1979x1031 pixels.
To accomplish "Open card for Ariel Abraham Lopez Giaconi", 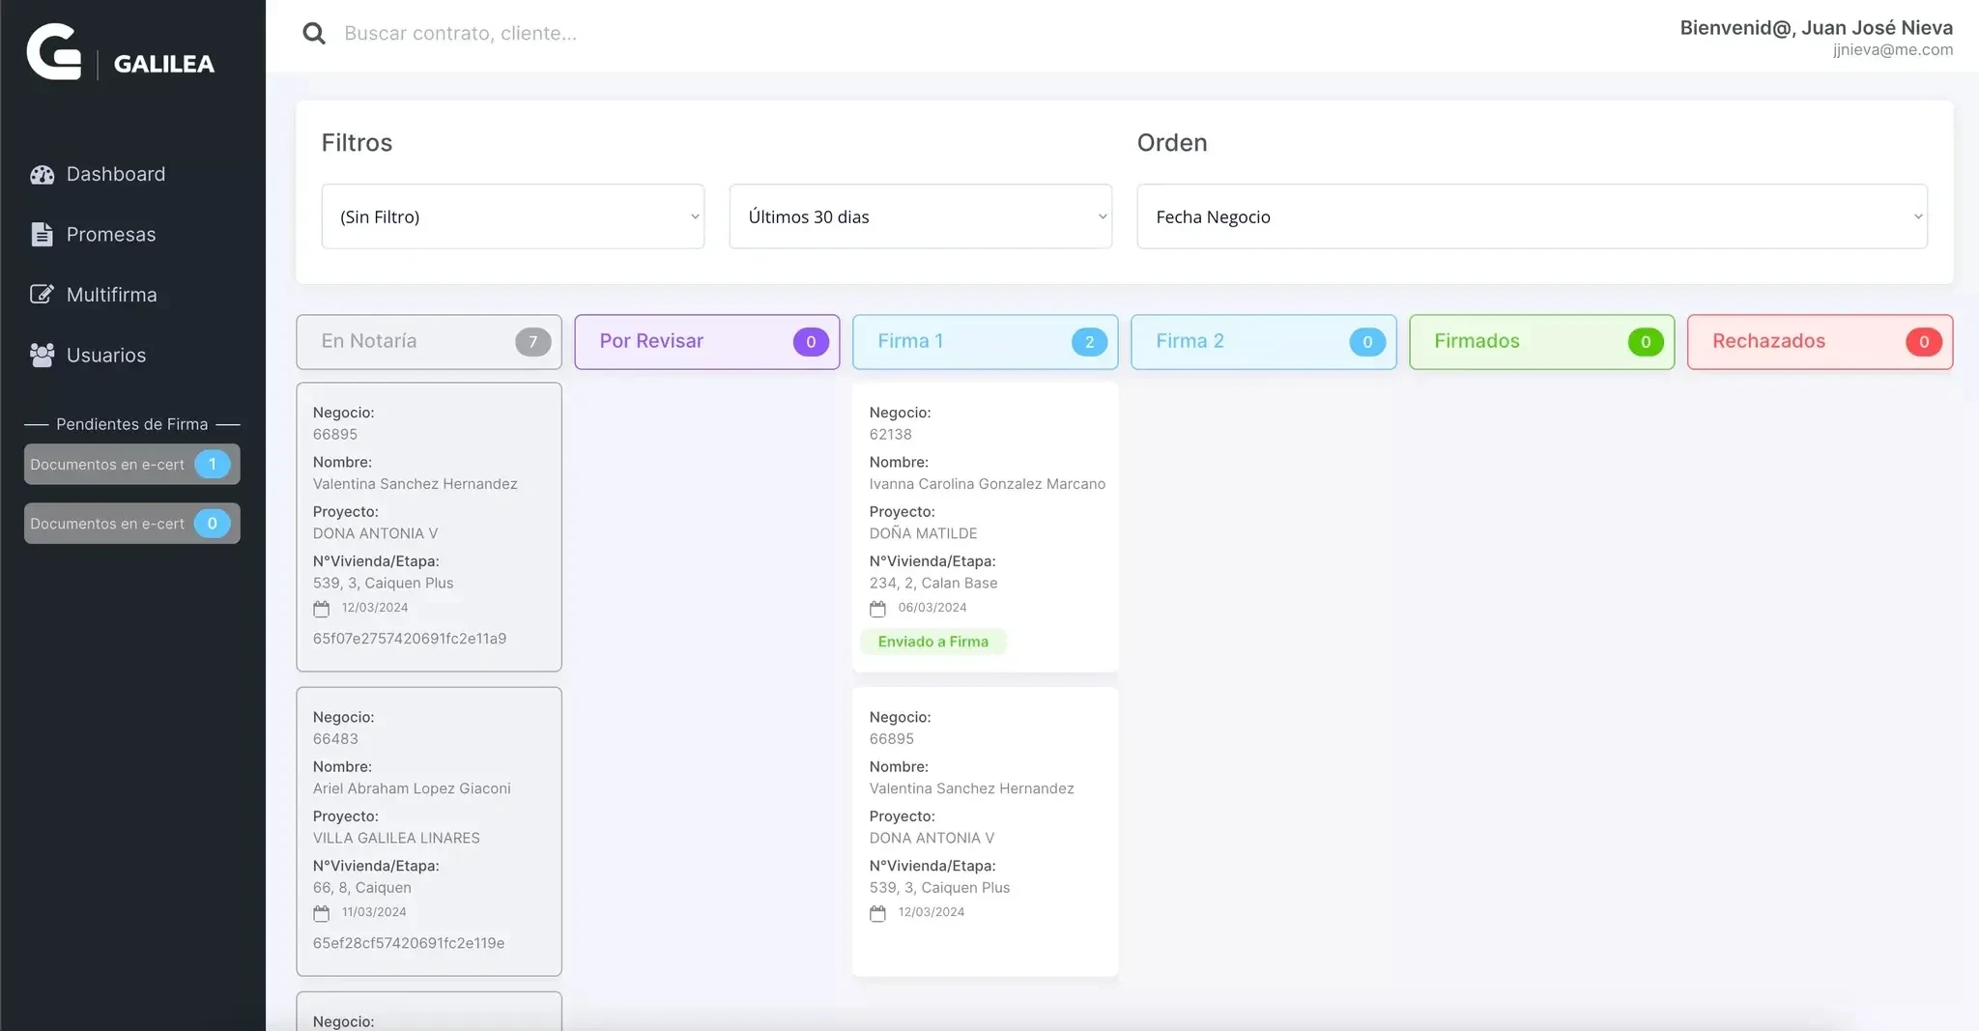I will (x=429, y=831).
